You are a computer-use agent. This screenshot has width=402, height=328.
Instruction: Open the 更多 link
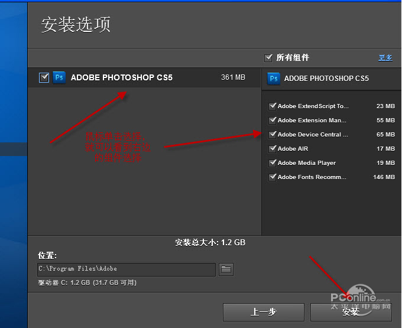(x=385, y=58)
